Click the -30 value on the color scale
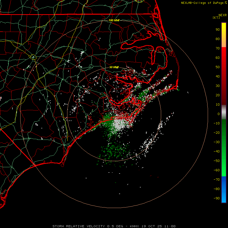This screenshot has height=228, width=228. click(x=217, y=142)
